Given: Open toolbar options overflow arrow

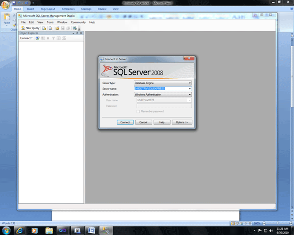Looking at the screenshot, I should pos(79,29).
